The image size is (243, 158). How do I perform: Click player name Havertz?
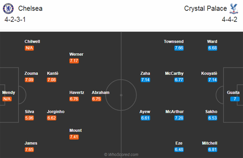pos(77,92)
